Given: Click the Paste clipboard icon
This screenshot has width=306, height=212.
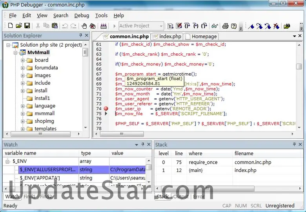Looking at the screenshot, I should 55,26.
